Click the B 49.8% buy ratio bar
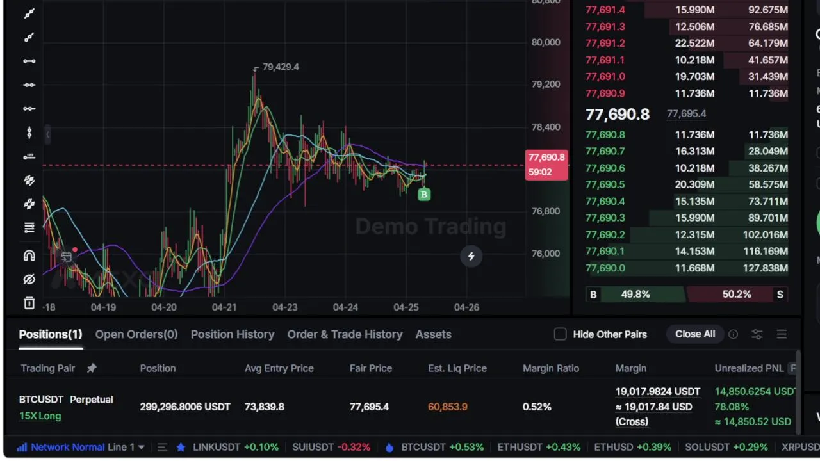The image size is (820, 461). [x=634, y=295]
